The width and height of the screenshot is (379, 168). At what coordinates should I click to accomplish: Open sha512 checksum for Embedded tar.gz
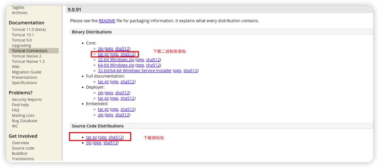click(x=127, y=109)
